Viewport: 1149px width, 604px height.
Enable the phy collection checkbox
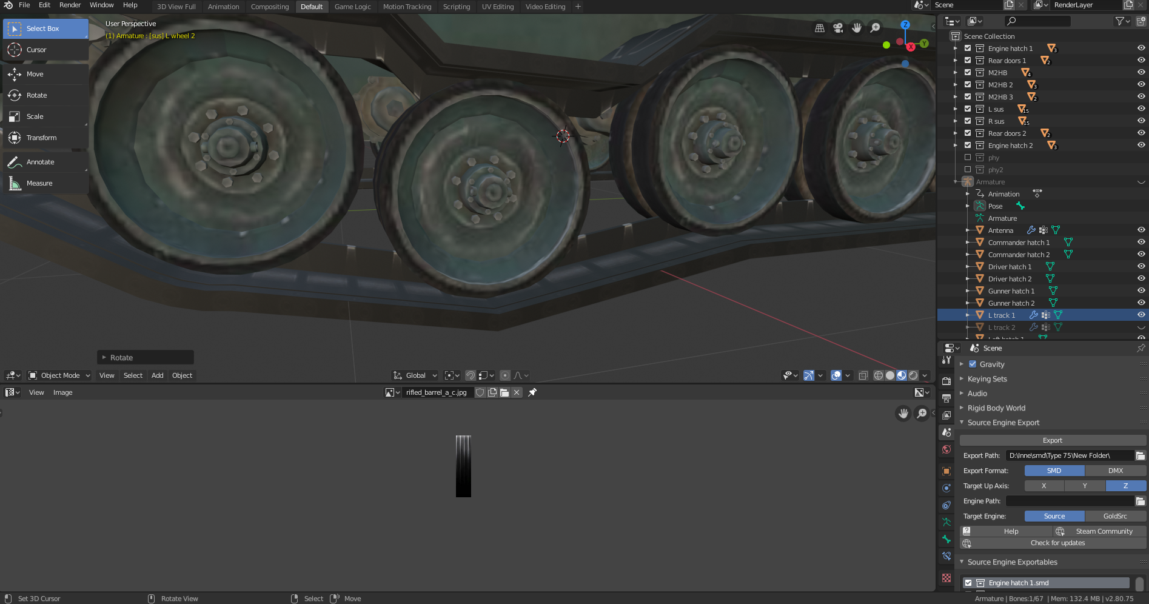(968, 157)
